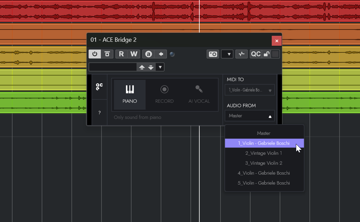
Task: Load next preset with down arrow
Action: (151, 67)
